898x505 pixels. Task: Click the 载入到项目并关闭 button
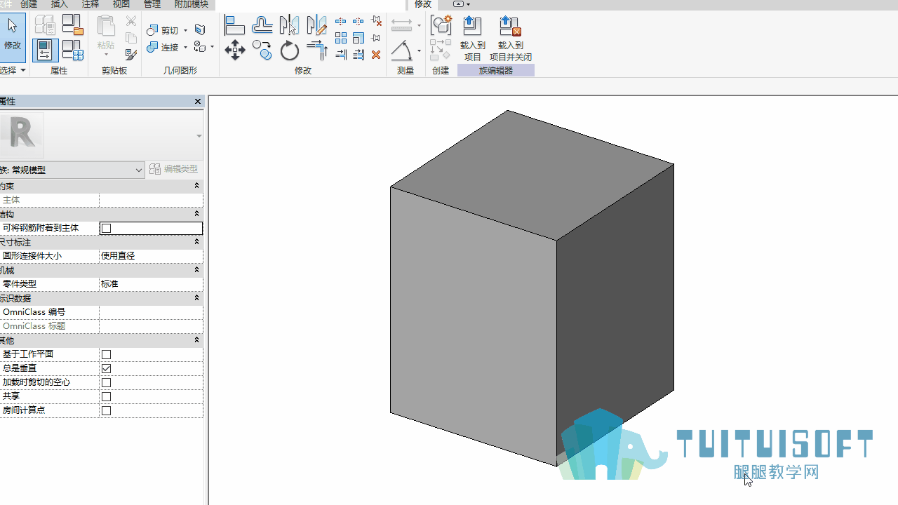coord(511,39)
